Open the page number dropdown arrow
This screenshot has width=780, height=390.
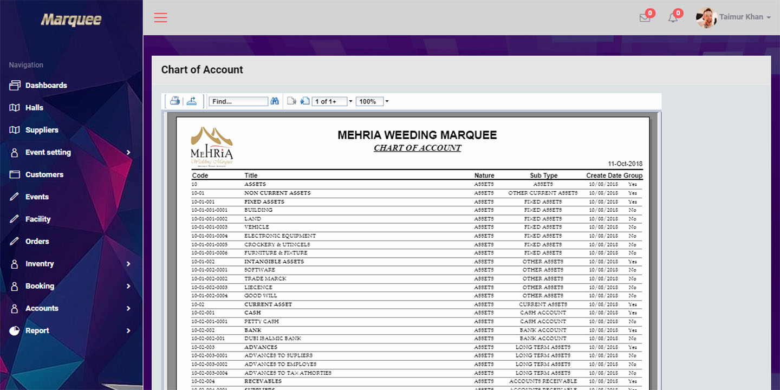(350, 101)
